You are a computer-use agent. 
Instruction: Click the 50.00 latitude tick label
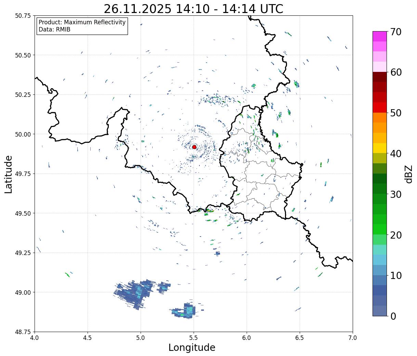[23, 134]
